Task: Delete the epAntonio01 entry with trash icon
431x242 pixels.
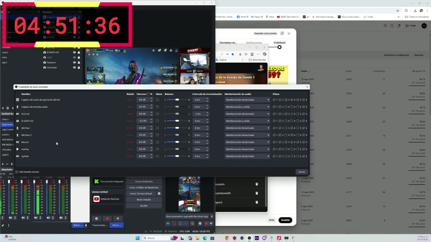Action: coord(257,193)
